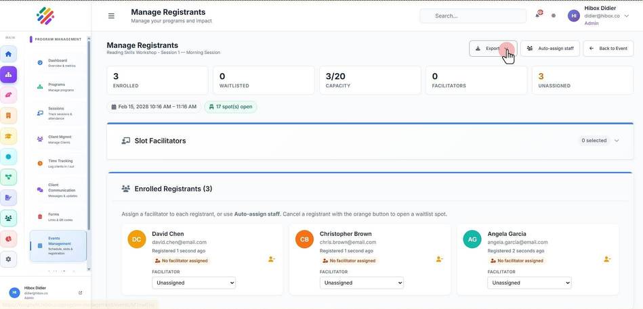The width and height of the screenshot is (643, 309).
Task: Open the red pie chart rail icon
Action: click(8, 239)
